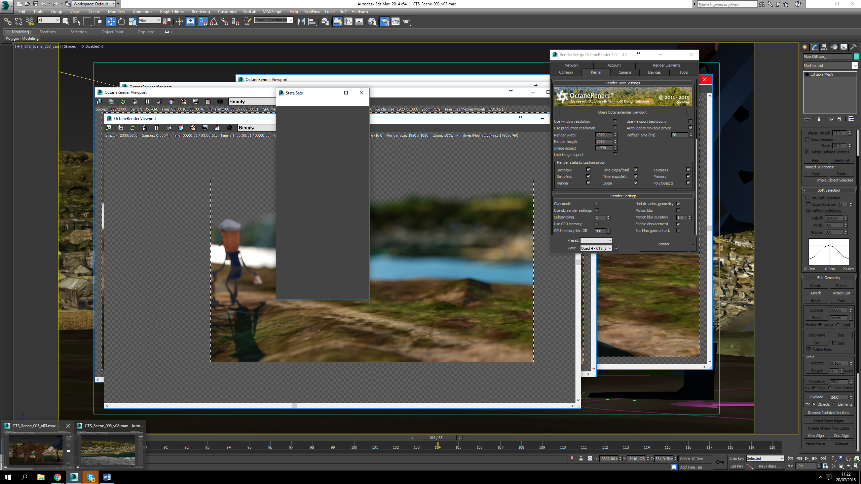Open the Modifier List dropdown
The width and height of the screenshot is (861, 484).
(x=854, y=66)
